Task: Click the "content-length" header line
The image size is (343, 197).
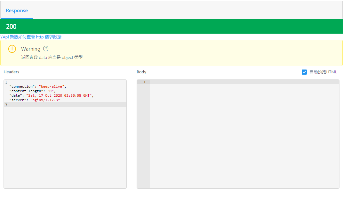Action: pos(32,91)
